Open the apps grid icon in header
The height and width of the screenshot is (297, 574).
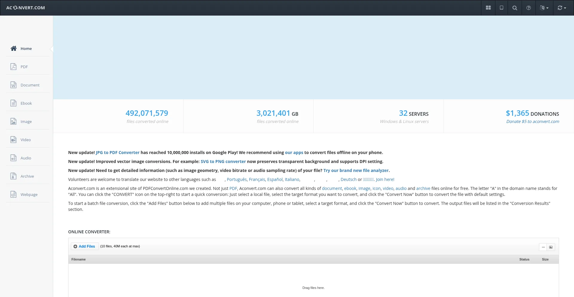tap(488, 8)
